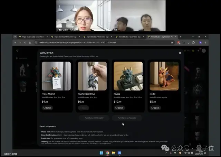
Task: Select the Keycap gift option
Action: (119, 108)
